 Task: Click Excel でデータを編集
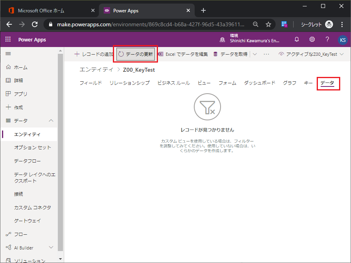point(183,54)
